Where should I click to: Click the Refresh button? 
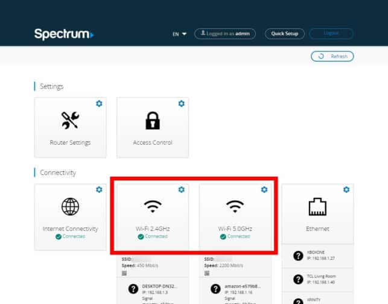pos(332,56)
